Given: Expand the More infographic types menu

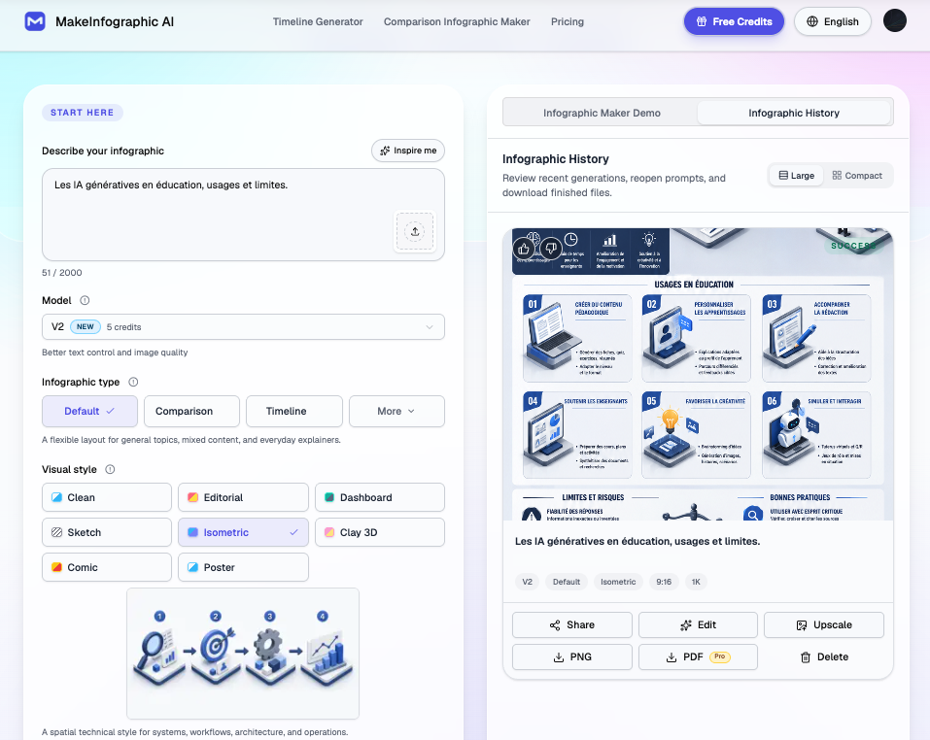Looking at the screenshot, I should pyautogui.click(x=396, y=411).
